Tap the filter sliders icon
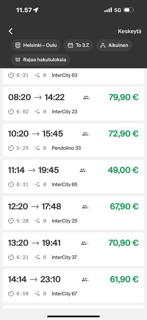This screenshot has height=320, width=147. [x=18, y=60]
